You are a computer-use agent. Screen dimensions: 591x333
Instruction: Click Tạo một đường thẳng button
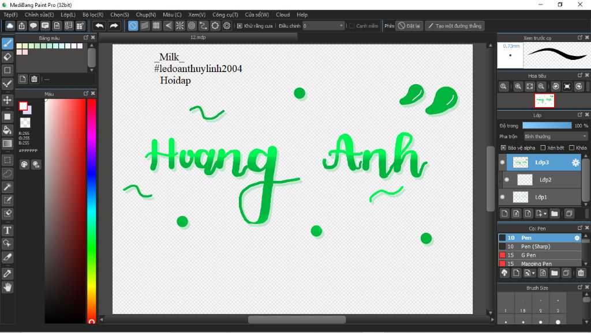pyautogui.click(x=455, y=26)
